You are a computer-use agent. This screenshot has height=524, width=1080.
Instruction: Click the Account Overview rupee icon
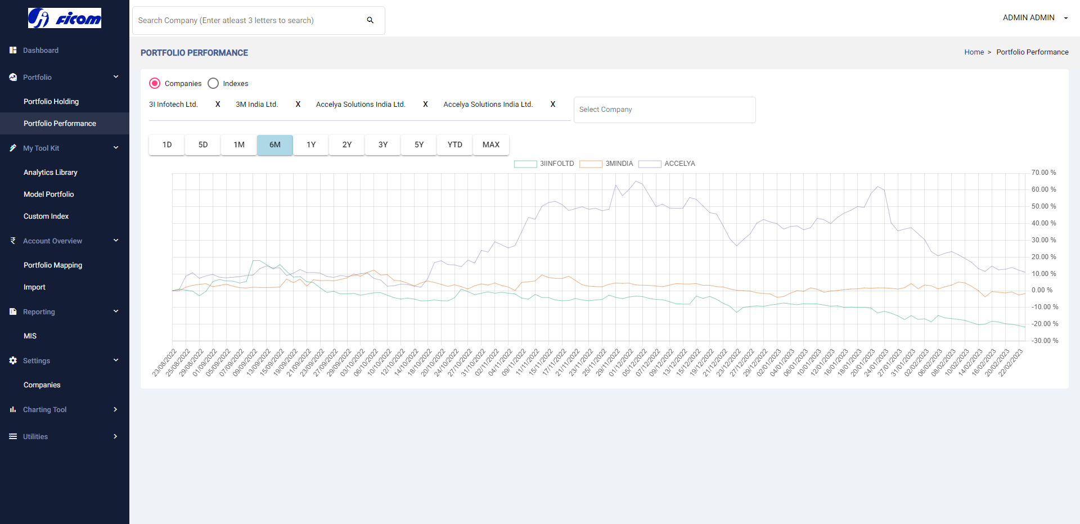click(x=13, y=241)
